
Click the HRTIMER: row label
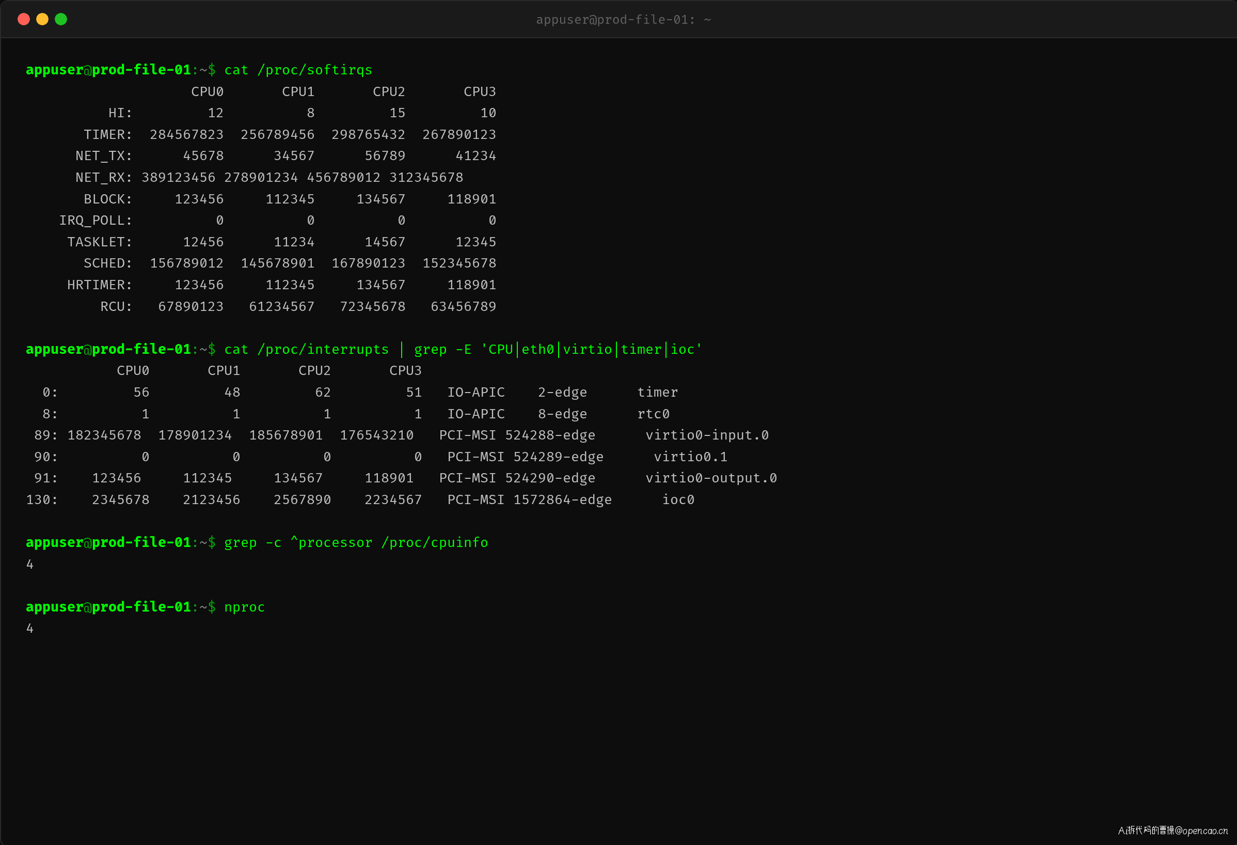click(x=100, y=285)
